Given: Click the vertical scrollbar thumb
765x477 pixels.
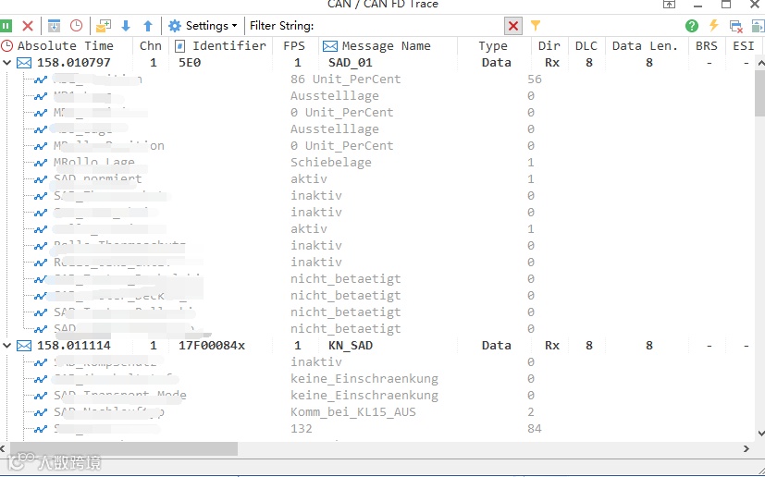Looking at the screenshot, I should click(759, 92).
